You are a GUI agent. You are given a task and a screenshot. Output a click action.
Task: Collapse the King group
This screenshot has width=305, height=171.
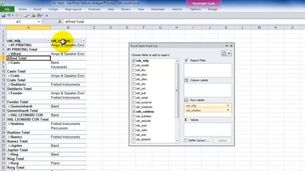click(x=9, y=154)
